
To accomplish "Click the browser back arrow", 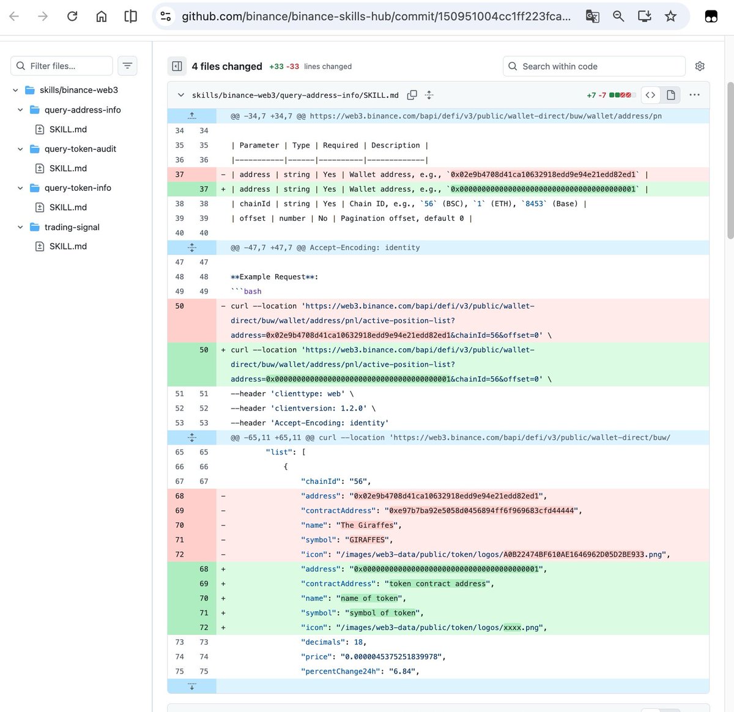I will pyautogui.click(x=14, y=17).
